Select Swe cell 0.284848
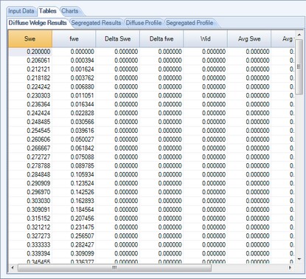Image resolution: width=306 pixels, height=279 pixels. (30, 174)
